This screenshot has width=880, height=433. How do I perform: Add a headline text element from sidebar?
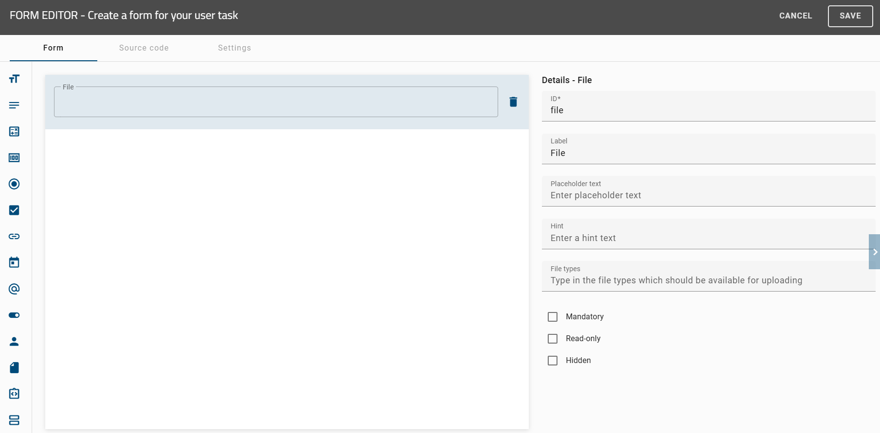tap(14, 79)
